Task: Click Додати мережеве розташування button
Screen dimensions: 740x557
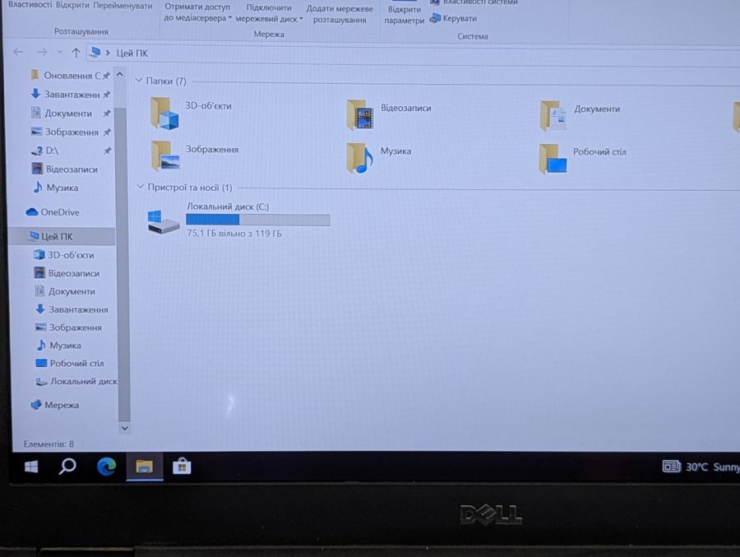Action: click(340, 14)
